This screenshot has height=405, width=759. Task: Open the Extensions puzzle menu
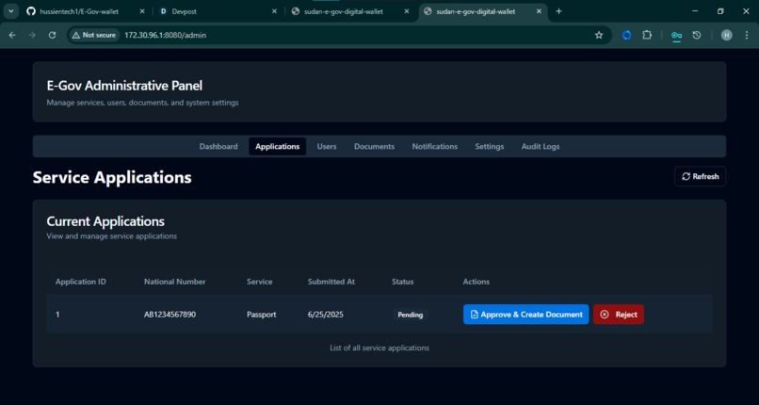[x=647, y=35]
